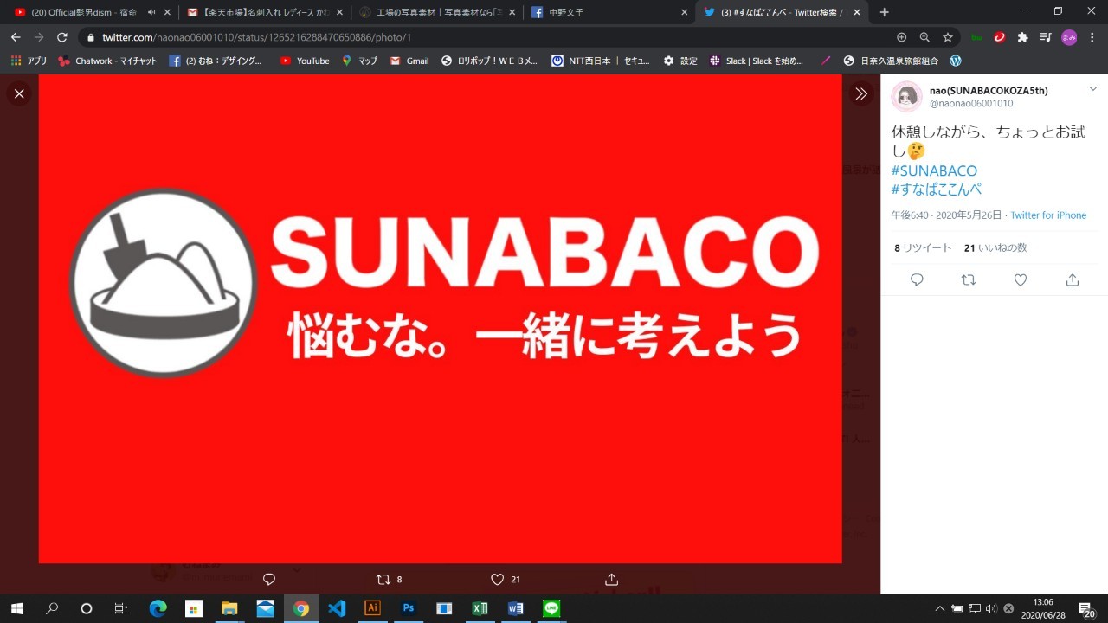Image resolution: width=1108 pixels, height=623 pixels.
Task: Open the LINE app from the taskbar
Action: (551, 608)
